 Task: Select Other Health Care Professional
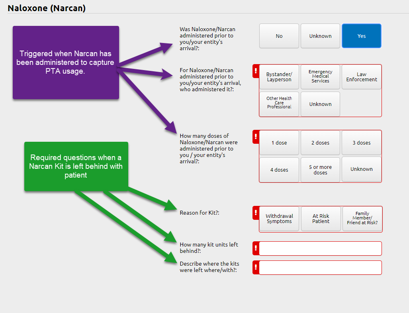(279, 104)
